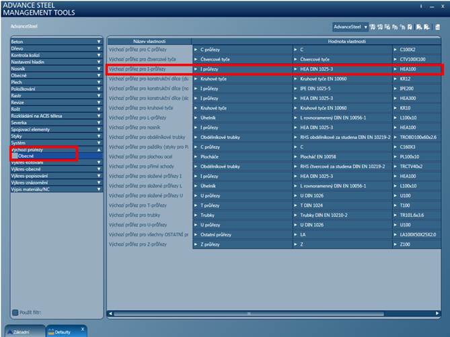The image size is (450, 337).
Task: Click the Defaulty tab icon
Action: click(51, 332)
